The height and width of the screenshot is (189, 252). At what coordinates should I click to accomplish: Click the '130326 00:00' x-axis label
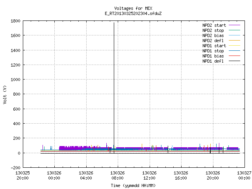point(54,176)
